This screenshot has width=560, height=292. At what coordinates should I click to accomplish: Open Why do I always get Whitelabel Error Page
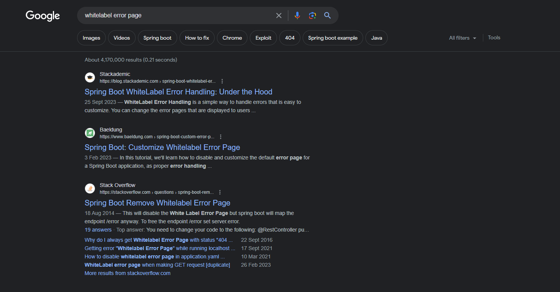pos(159,240)
